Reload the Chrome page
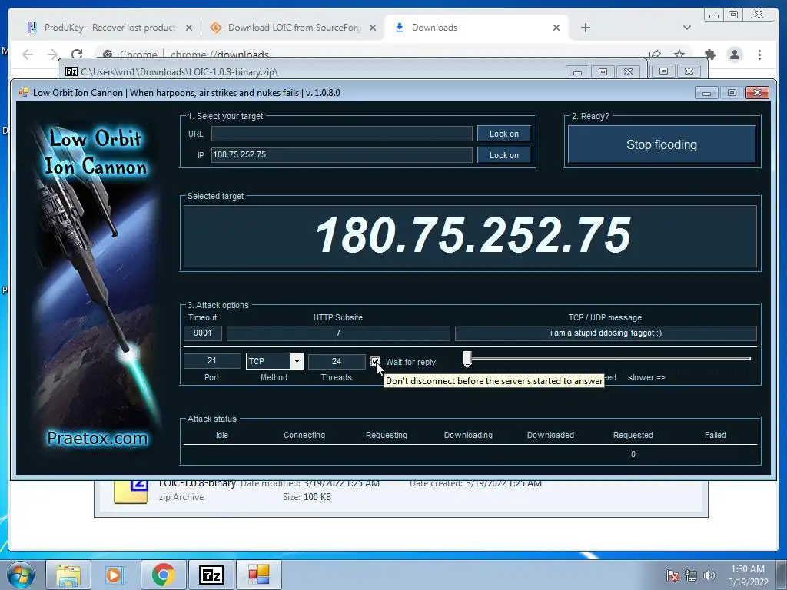 (x=77, y=55)
